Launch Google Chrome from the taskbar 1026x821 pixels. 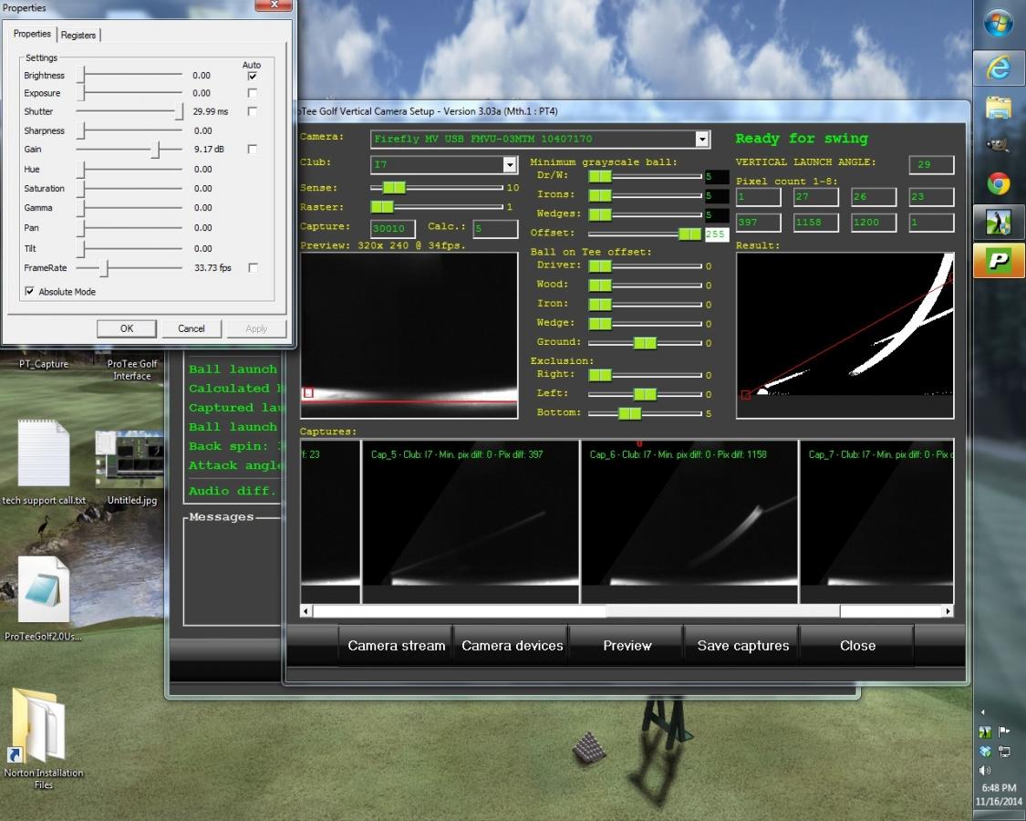(x=999, y=184)
